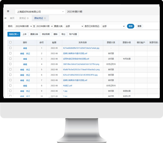Expand the end period 2023年第01期 dropdown
163x143 pixels.
44,26
